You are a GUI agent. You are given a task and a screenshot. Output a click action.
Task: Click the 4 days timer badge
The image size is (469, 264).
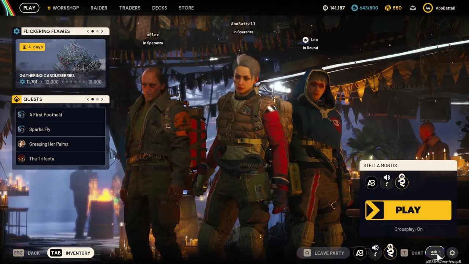point(32,47)
